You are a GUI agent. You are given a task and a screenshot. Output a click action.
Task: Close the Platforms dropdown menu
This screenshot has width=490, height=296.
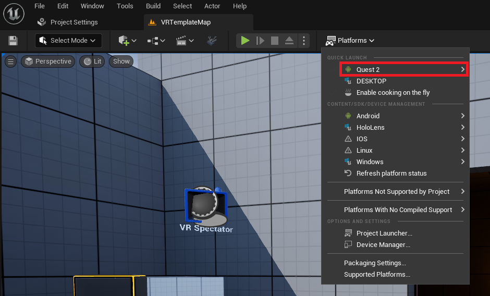point(350,41)
